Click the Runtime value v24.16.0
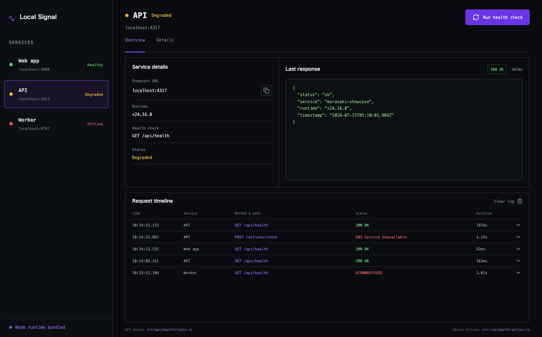The image size is (542, 337). tap(142, 114)
